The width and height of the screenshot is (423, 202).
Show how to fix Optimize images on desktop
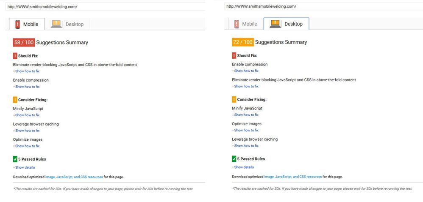click(245, 130)
